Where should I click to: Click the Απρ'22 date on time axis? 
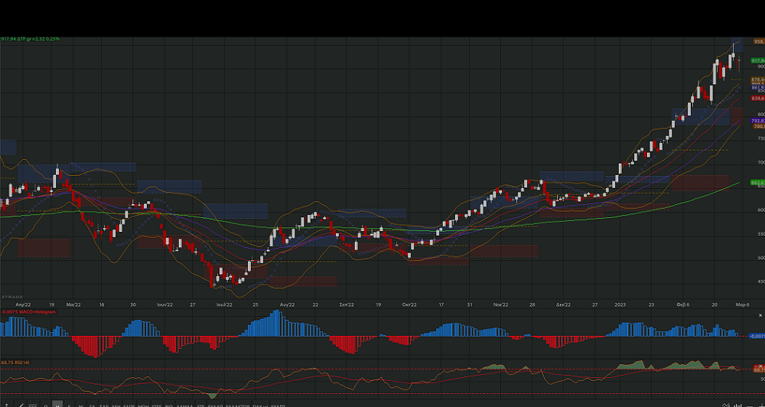point(23,304)
